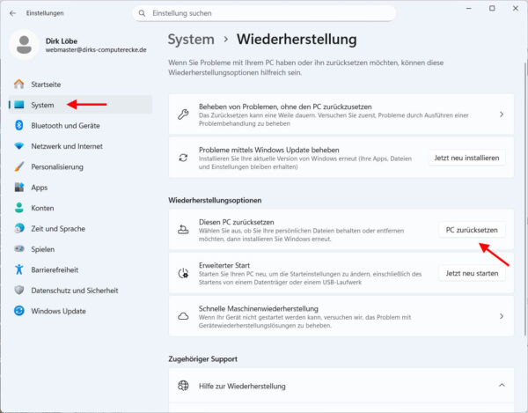
Task: Open Zeit und Sprache settings
Action: (x=80, y=228)
